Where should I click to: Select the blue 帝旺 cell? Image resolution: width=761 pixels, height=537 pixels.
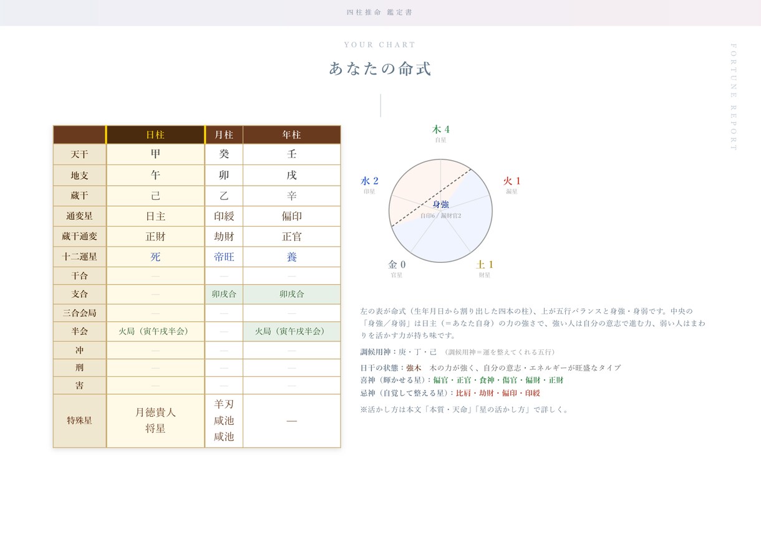click(x=224, y=257)
